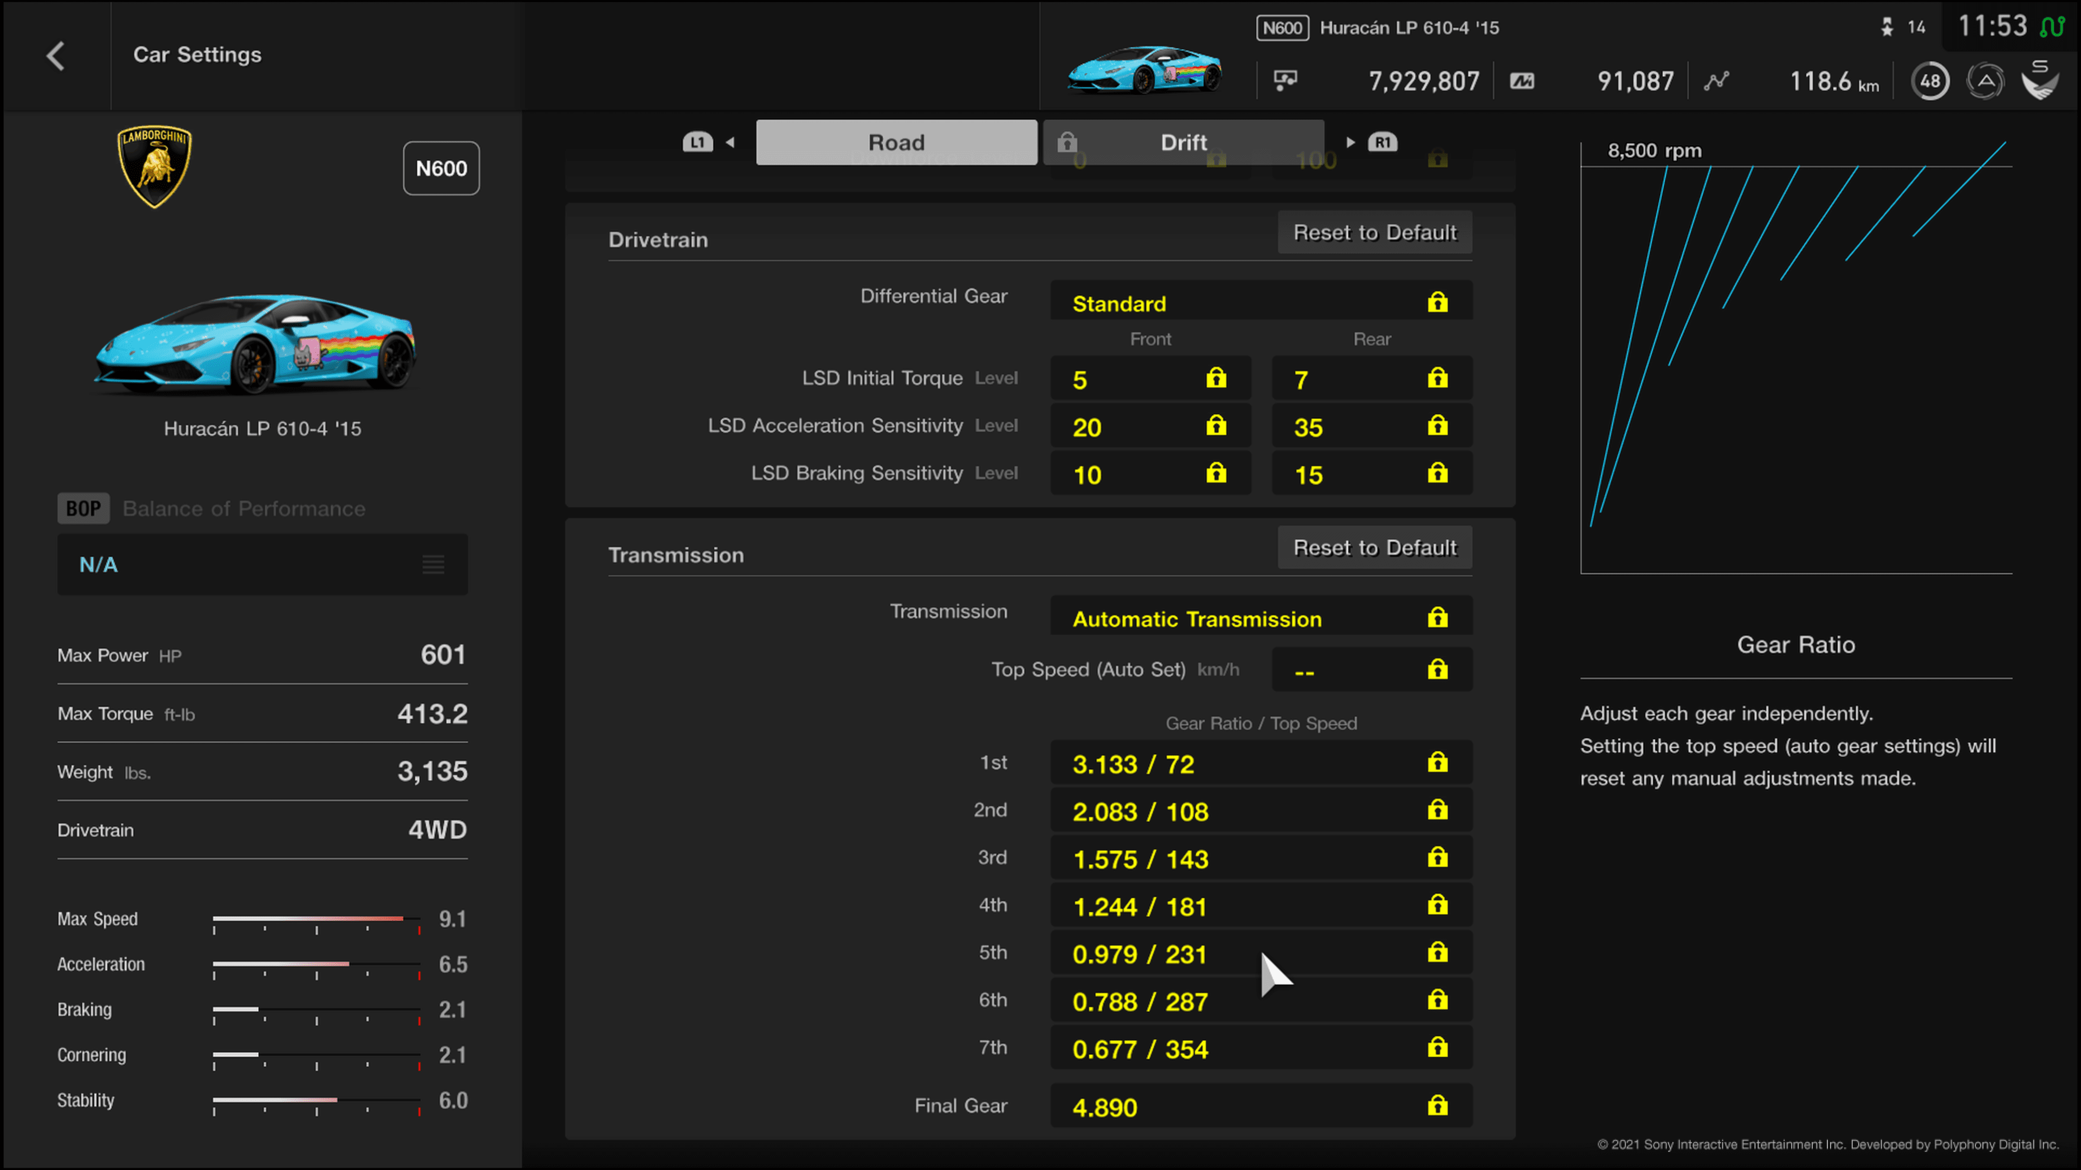Viewport: 2081px width, 1170px height.
Task: Click lock icon on front LSD Initial Torque
Action: pyautogui.click(x=1216, y=378)
